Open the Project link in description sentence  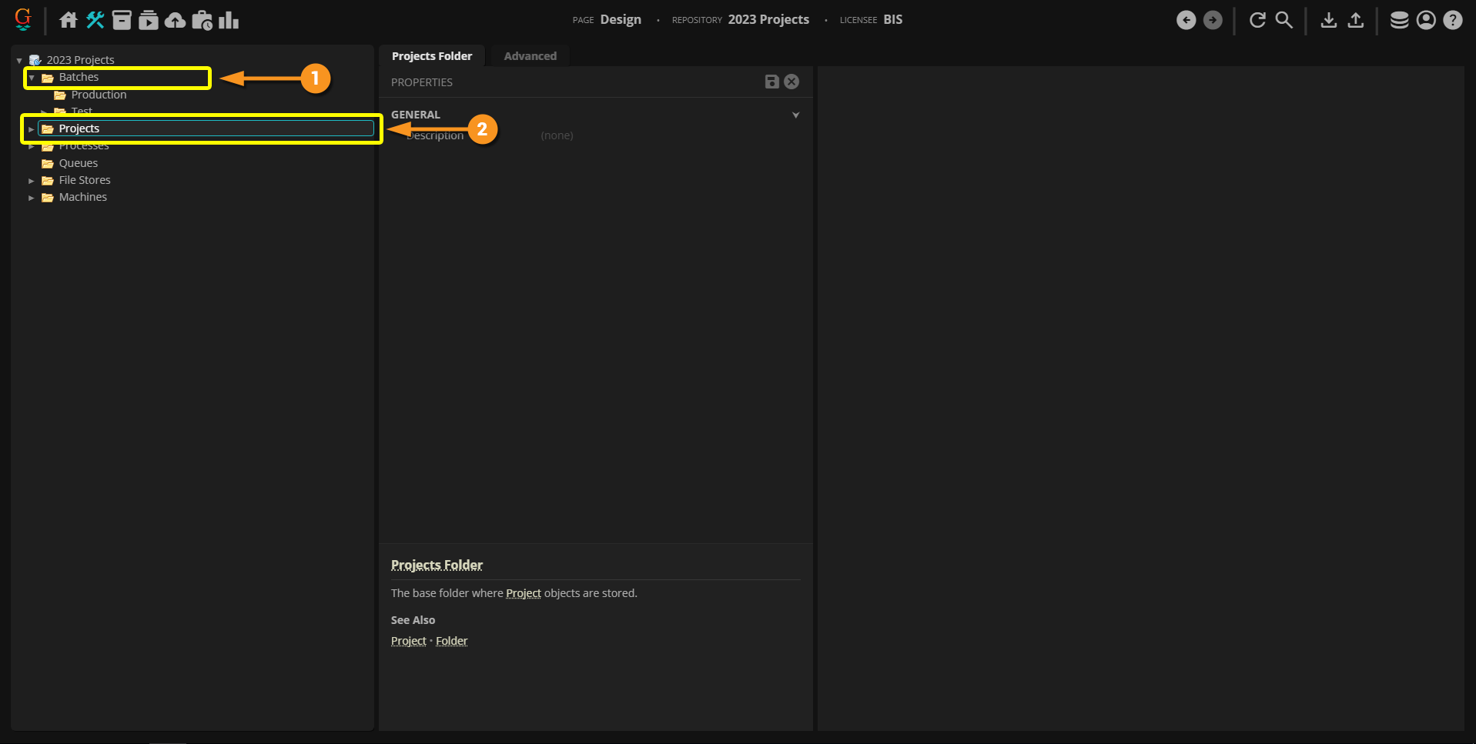524,593
